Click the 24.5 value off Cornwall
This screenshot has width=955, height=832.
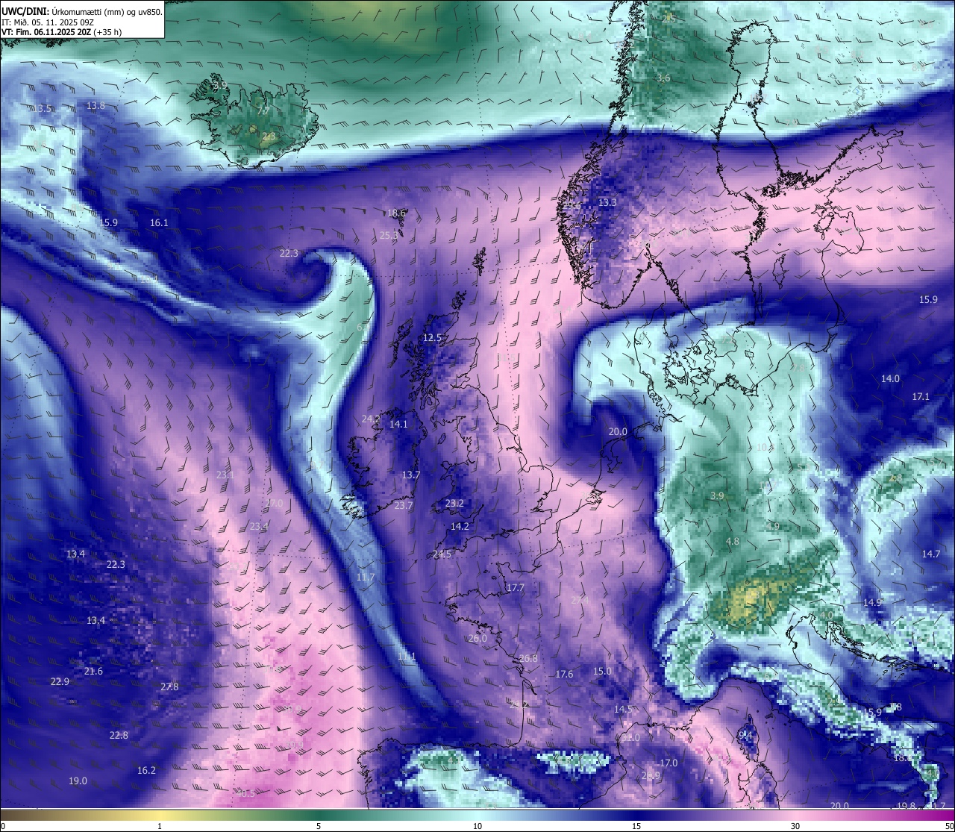tap(442, 554)
